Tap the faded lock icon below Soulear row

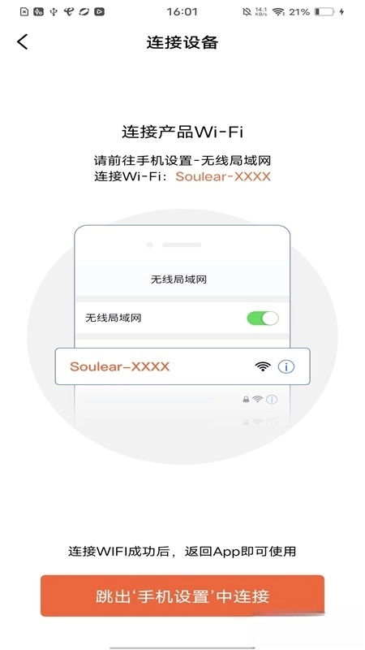(246, 400)
